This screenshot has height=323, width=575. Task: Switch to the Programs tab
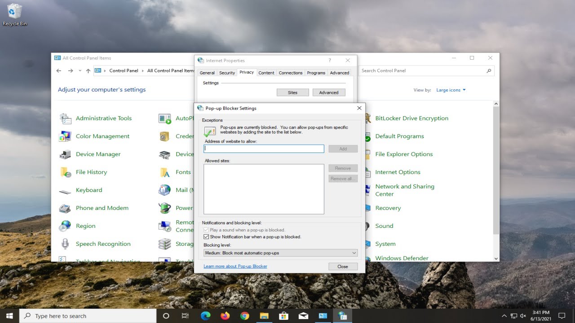click(x=316, y=73)
